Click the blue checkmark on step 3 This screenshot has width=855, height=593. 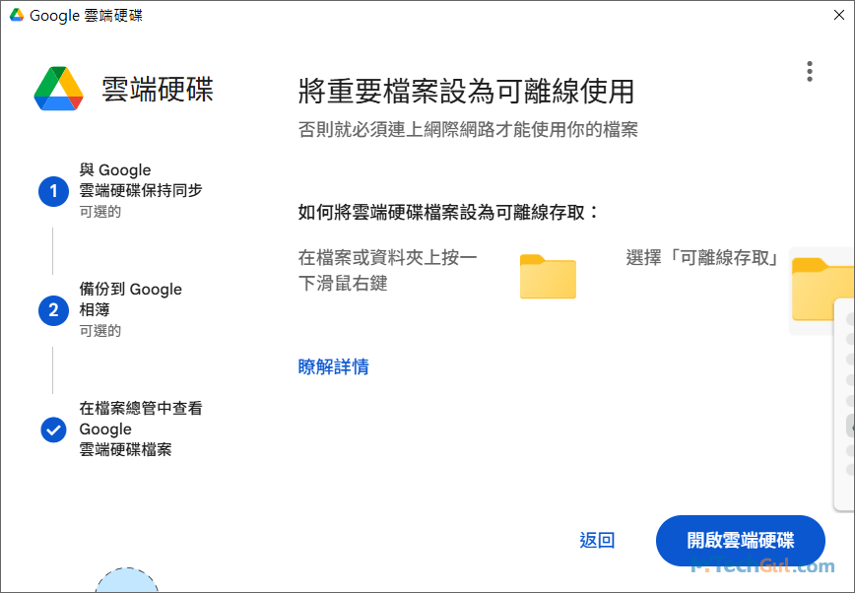[x=53, y=429]
